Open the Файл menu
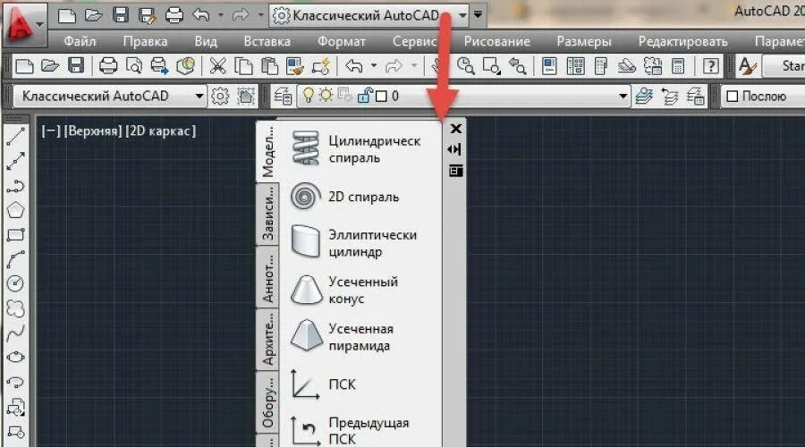The height and width of the screenshot is (447, 805). click(80, 41)
